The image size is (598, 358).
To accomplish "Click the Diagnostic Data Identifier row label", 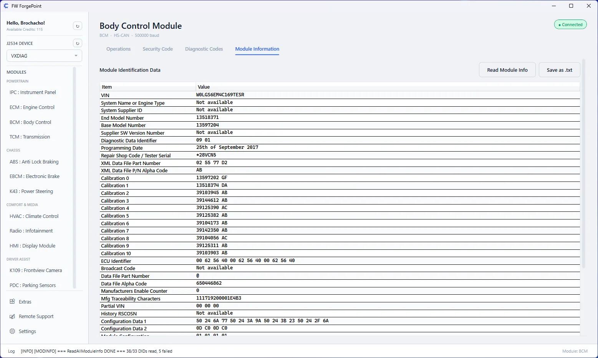I will (129, 141).
